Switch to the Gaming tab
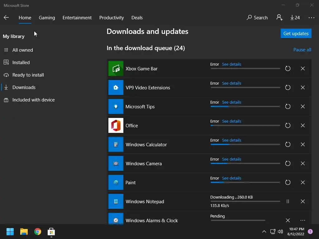The image size is (319, 239). pos(47,18)
